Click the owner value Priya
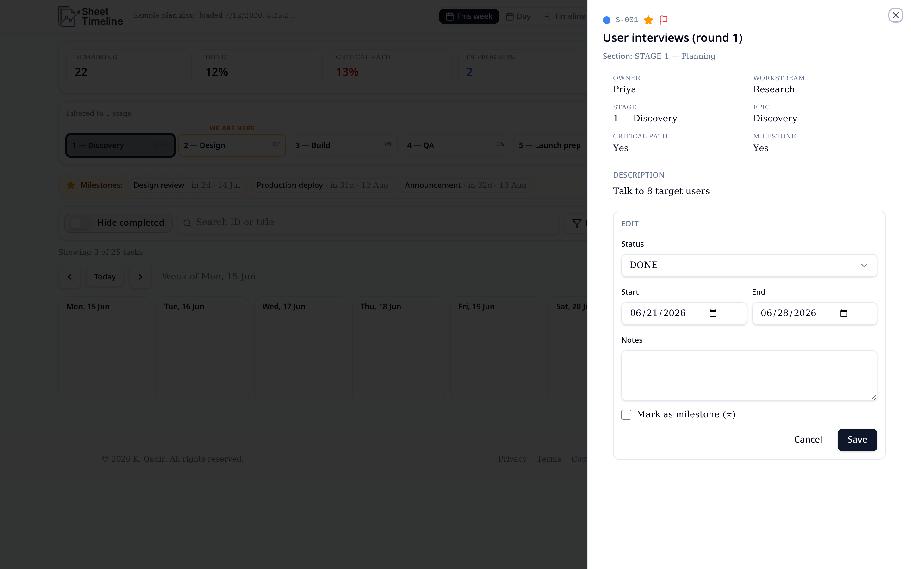911x569 pixels. tap(624, 89)
